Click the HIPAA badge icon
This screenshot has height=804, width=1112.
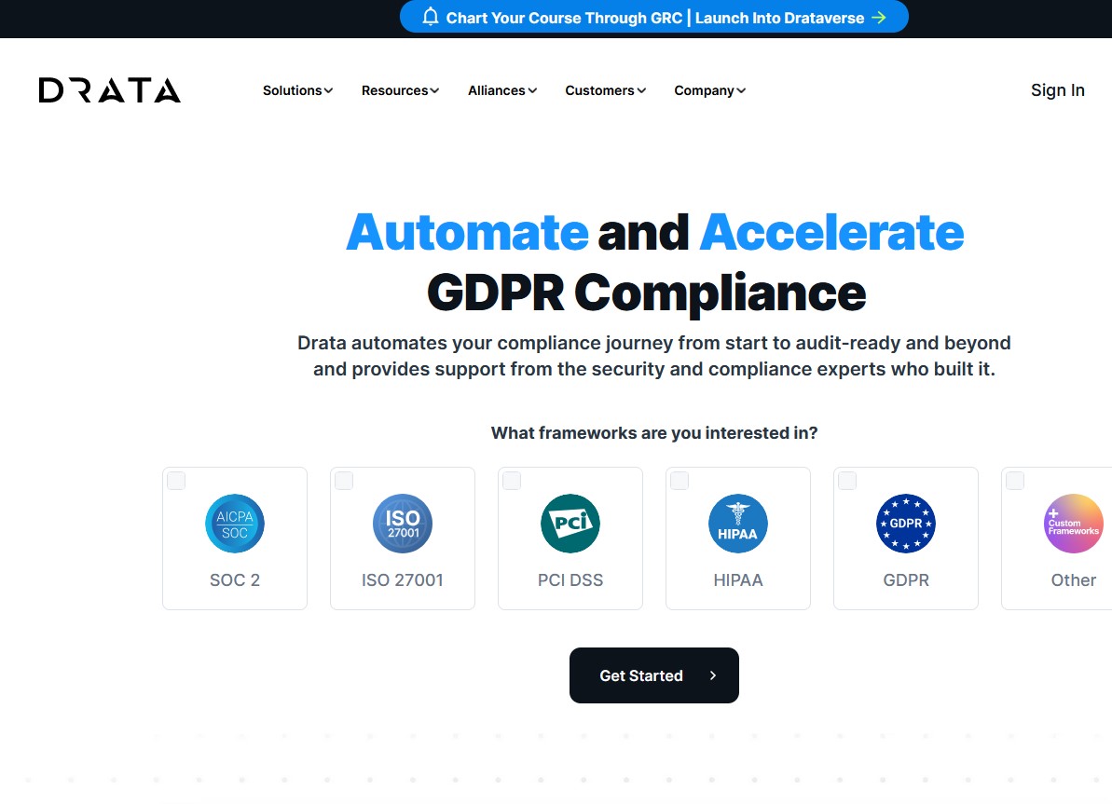tap(738, 524)
